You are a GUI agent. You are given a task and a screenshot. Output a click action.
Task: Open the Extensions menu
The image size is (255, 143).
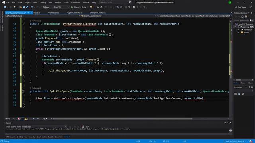75,2
